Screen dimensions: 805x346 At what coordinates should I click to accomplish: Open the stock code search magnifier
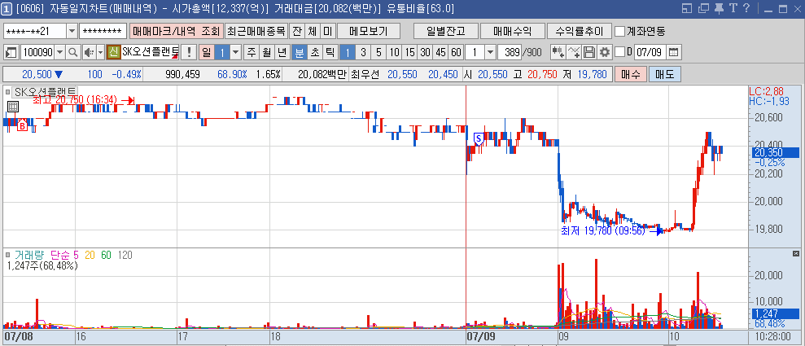click(x=72, y=52)
